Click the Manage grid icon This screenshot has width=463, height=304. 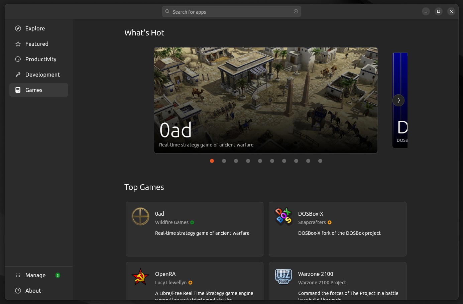(18, 275)
